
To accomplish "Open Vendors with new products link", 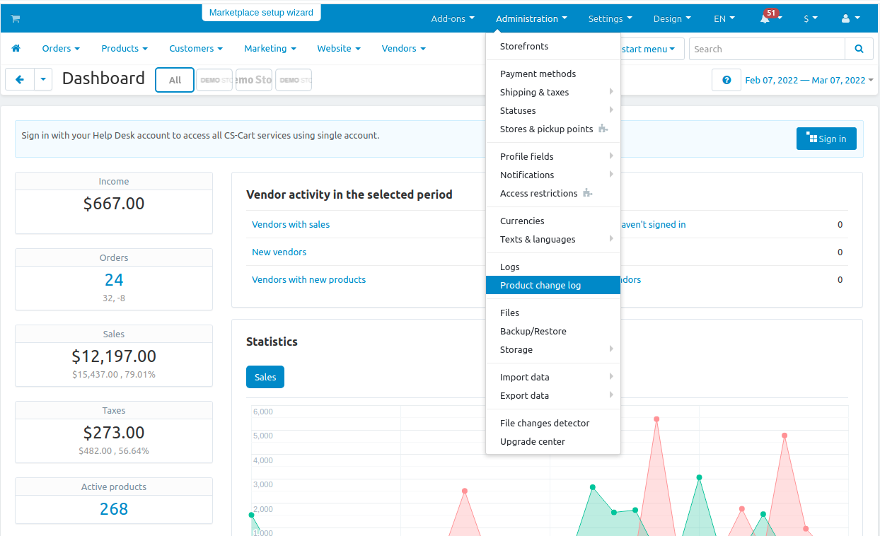I will (309, 279).
